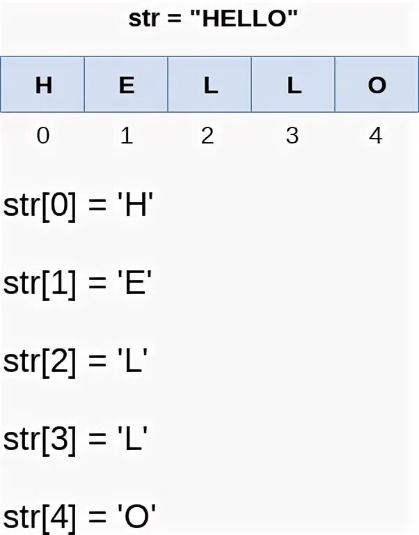Click index number 0 below the array
This screenshot has width=419, height=535.
click(43, 135)
